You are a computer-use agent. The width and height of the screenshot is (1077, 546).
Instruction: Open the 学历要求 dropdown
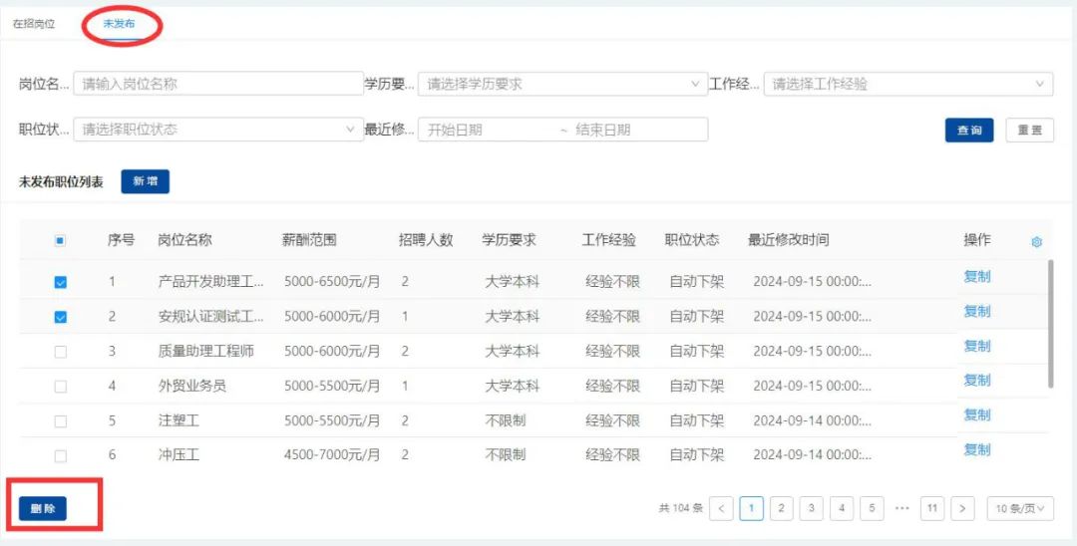562,85
